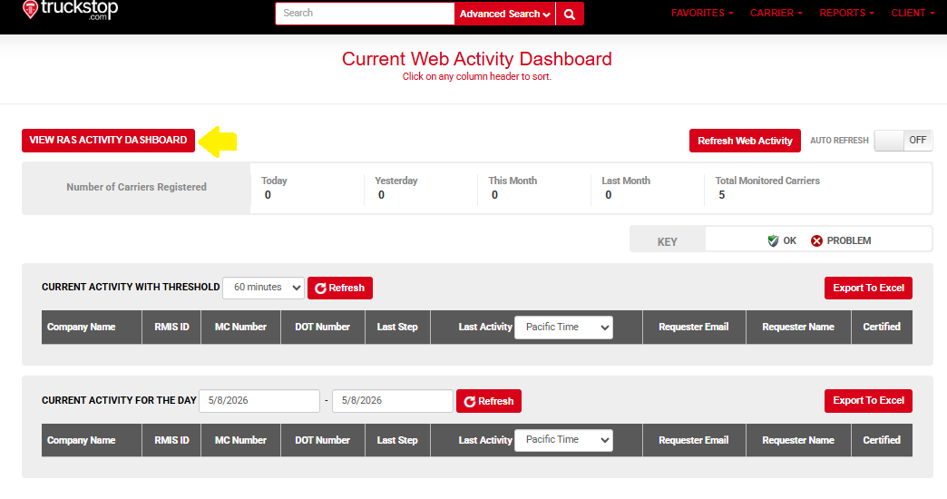This screenshot has height=499, width=947.
Task: Click Export To Excel in threshold section
Action: (x=868, y=289)
